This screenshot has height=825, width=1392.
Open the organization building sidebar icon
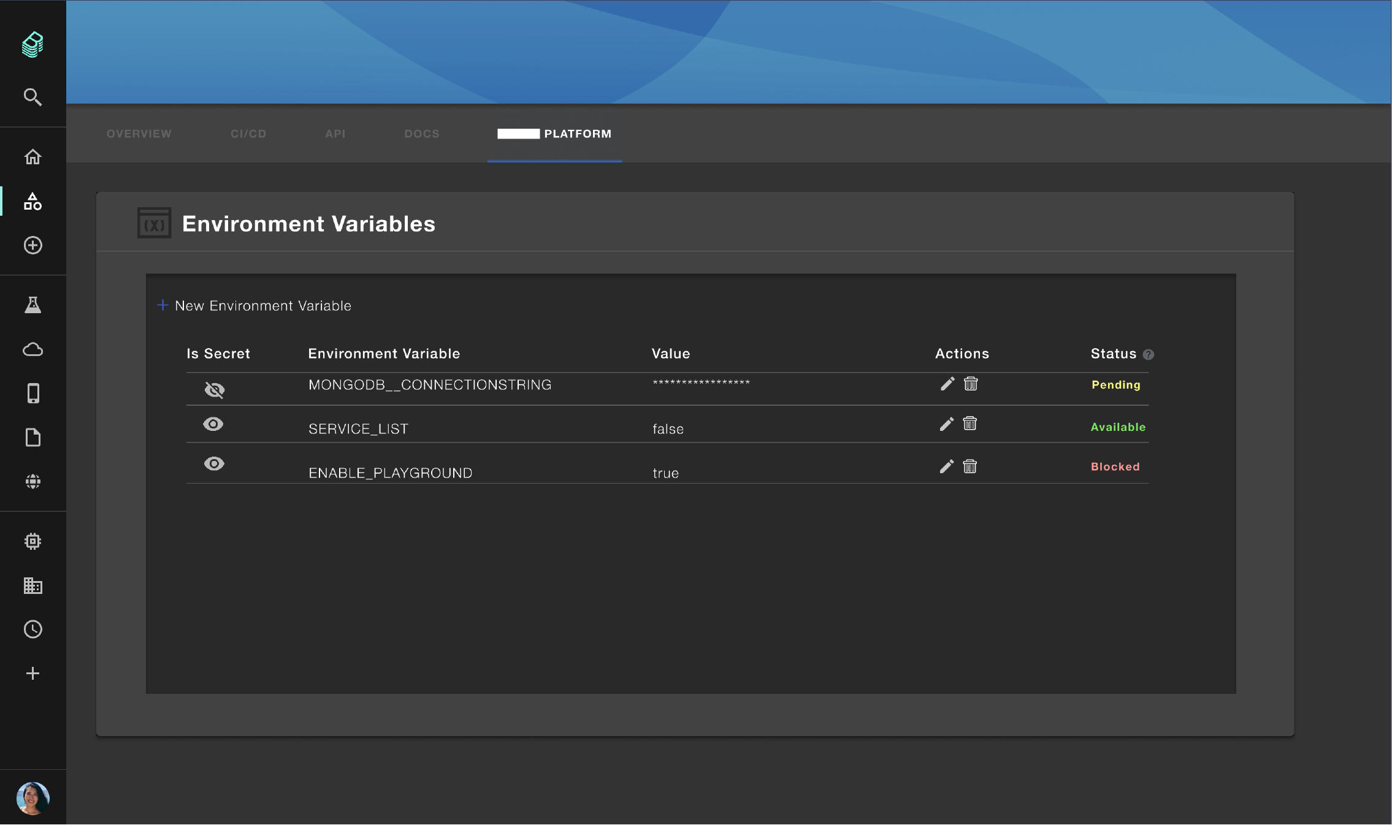[33, 585]
